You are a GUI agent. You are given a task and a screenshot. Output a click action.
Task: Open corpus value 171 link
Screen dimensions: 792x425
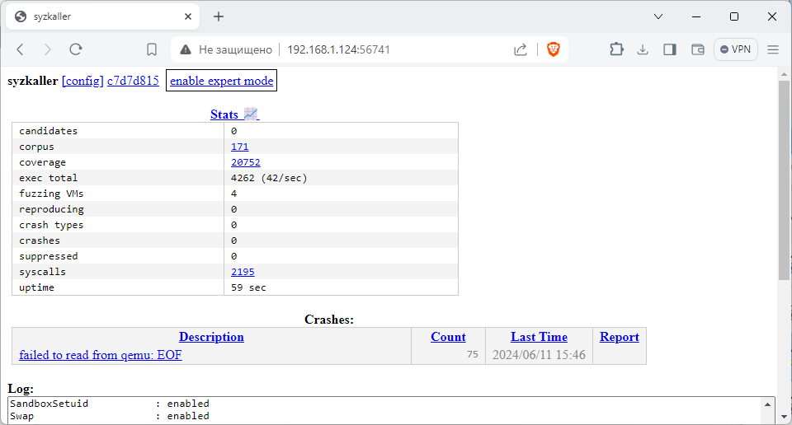tap(239, 147)
